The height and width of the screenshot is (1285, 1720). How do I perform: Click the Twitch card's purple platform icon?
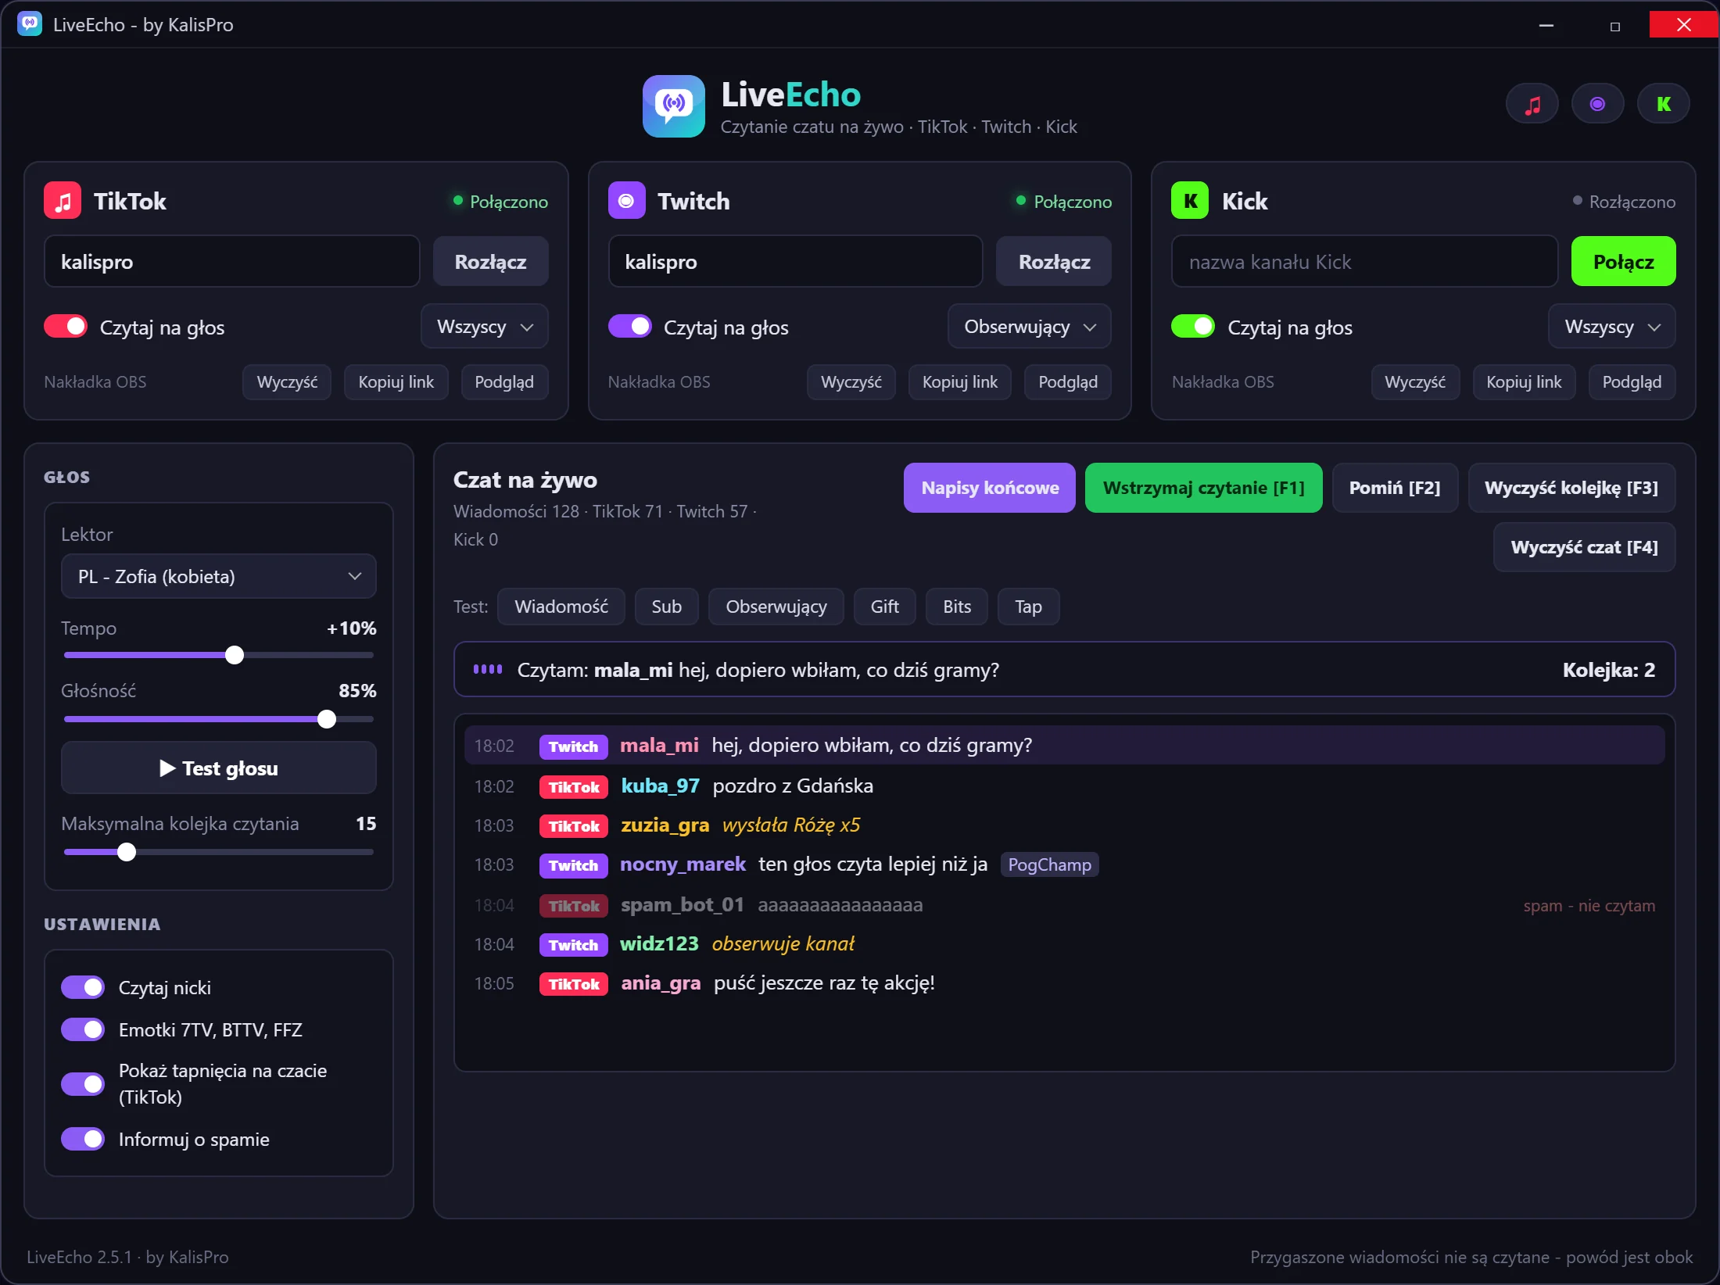[626, 201]
